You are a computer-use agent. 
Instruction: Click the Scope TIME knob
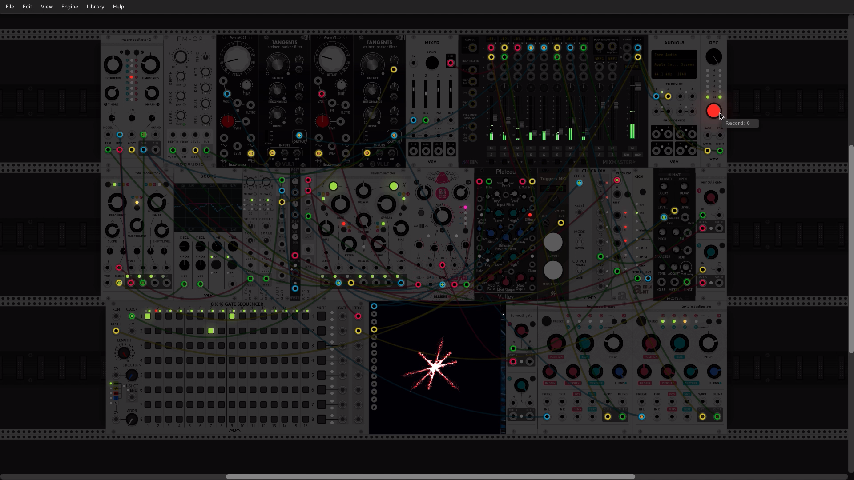[x=217, y=246]
